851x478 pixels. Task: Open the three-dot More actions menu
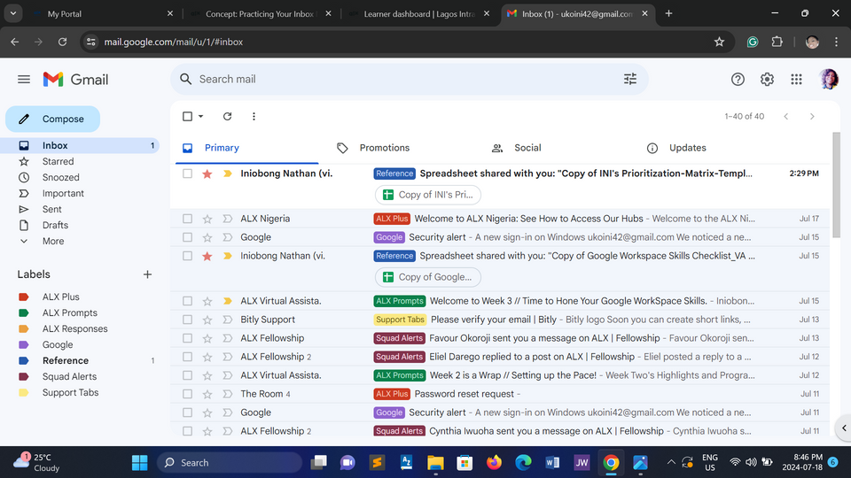(254, 117)
